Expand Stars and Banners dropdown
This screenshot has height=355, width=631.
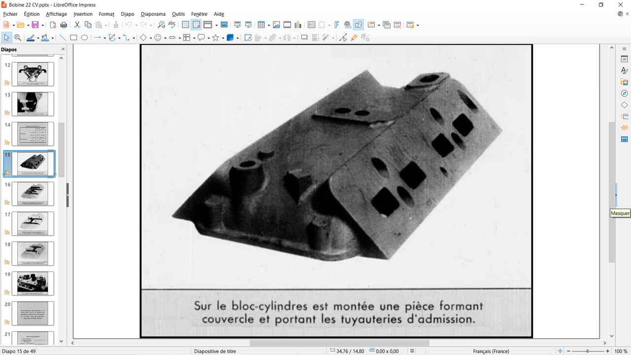[223, 38]
